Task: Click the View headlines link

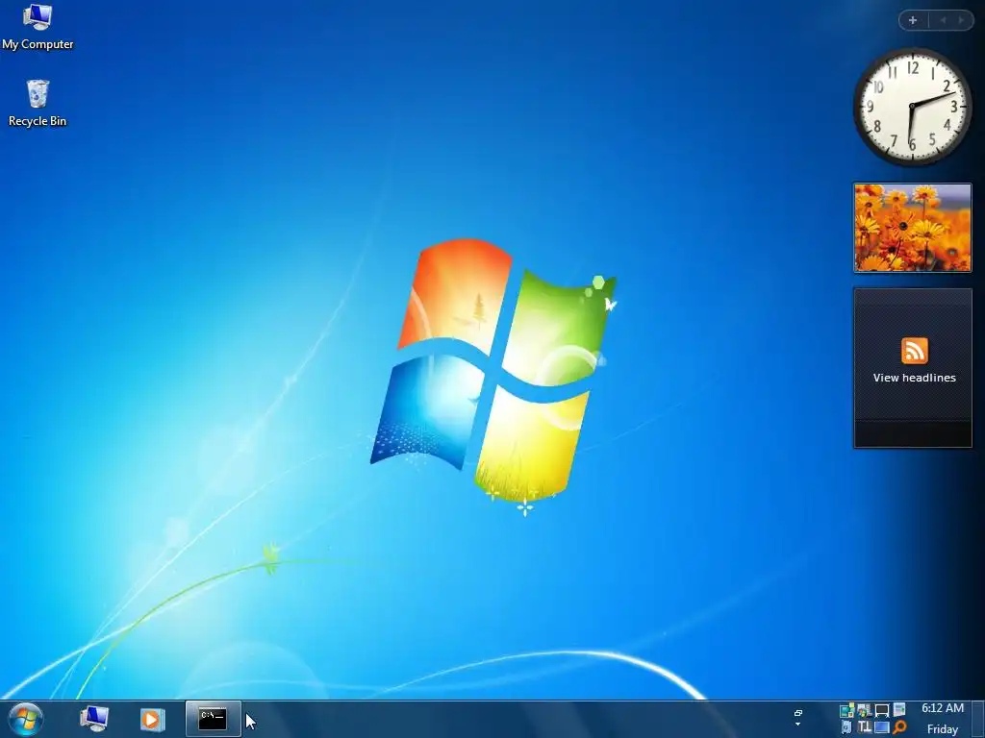Action: [x=914, y=378]
